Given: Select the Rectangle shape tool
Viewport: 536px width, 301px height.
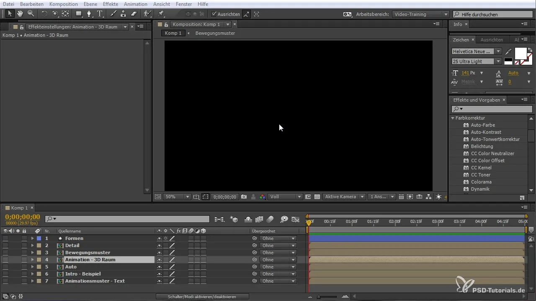Looking at the screenshot, I should click(x=79, y=14).
